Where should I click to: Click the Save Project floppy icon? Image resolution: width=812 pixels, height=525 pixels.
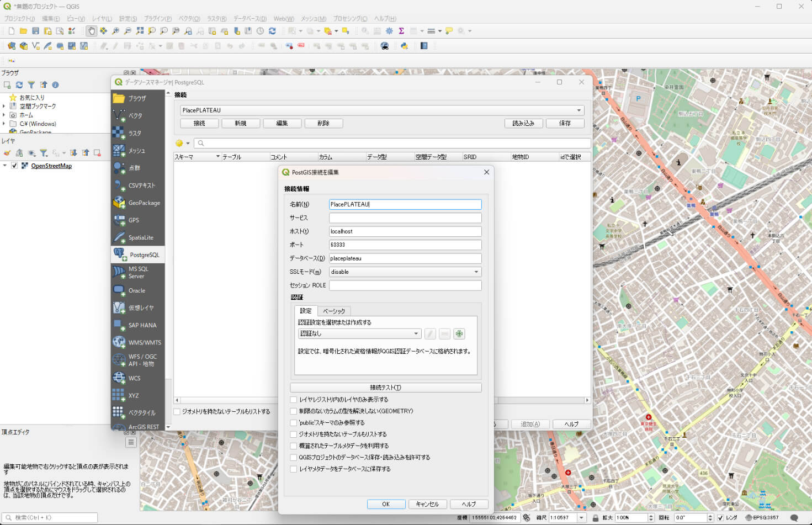[35, 31]
